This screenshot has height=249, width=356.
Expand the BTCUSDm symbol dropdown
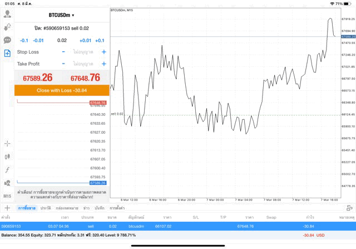61,15
